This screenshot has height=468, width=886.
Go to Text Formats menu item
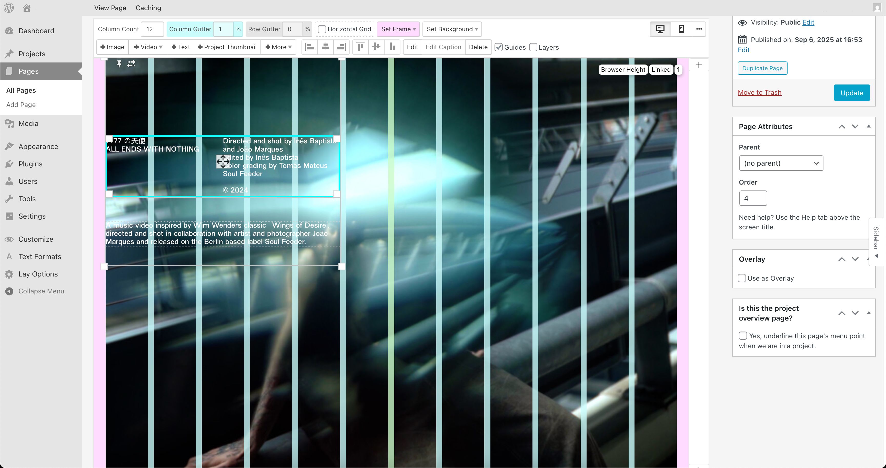tap(39, 257)
